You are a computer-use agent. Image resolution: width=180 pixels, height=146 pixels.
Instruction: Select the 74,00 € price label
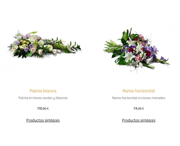pyautogui.click(x=138, y=109)
